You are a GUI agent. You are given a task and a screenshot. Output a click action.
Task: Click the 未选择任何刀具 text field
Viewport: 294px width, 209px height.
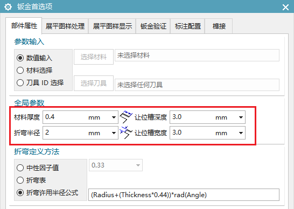coord(197,85)
